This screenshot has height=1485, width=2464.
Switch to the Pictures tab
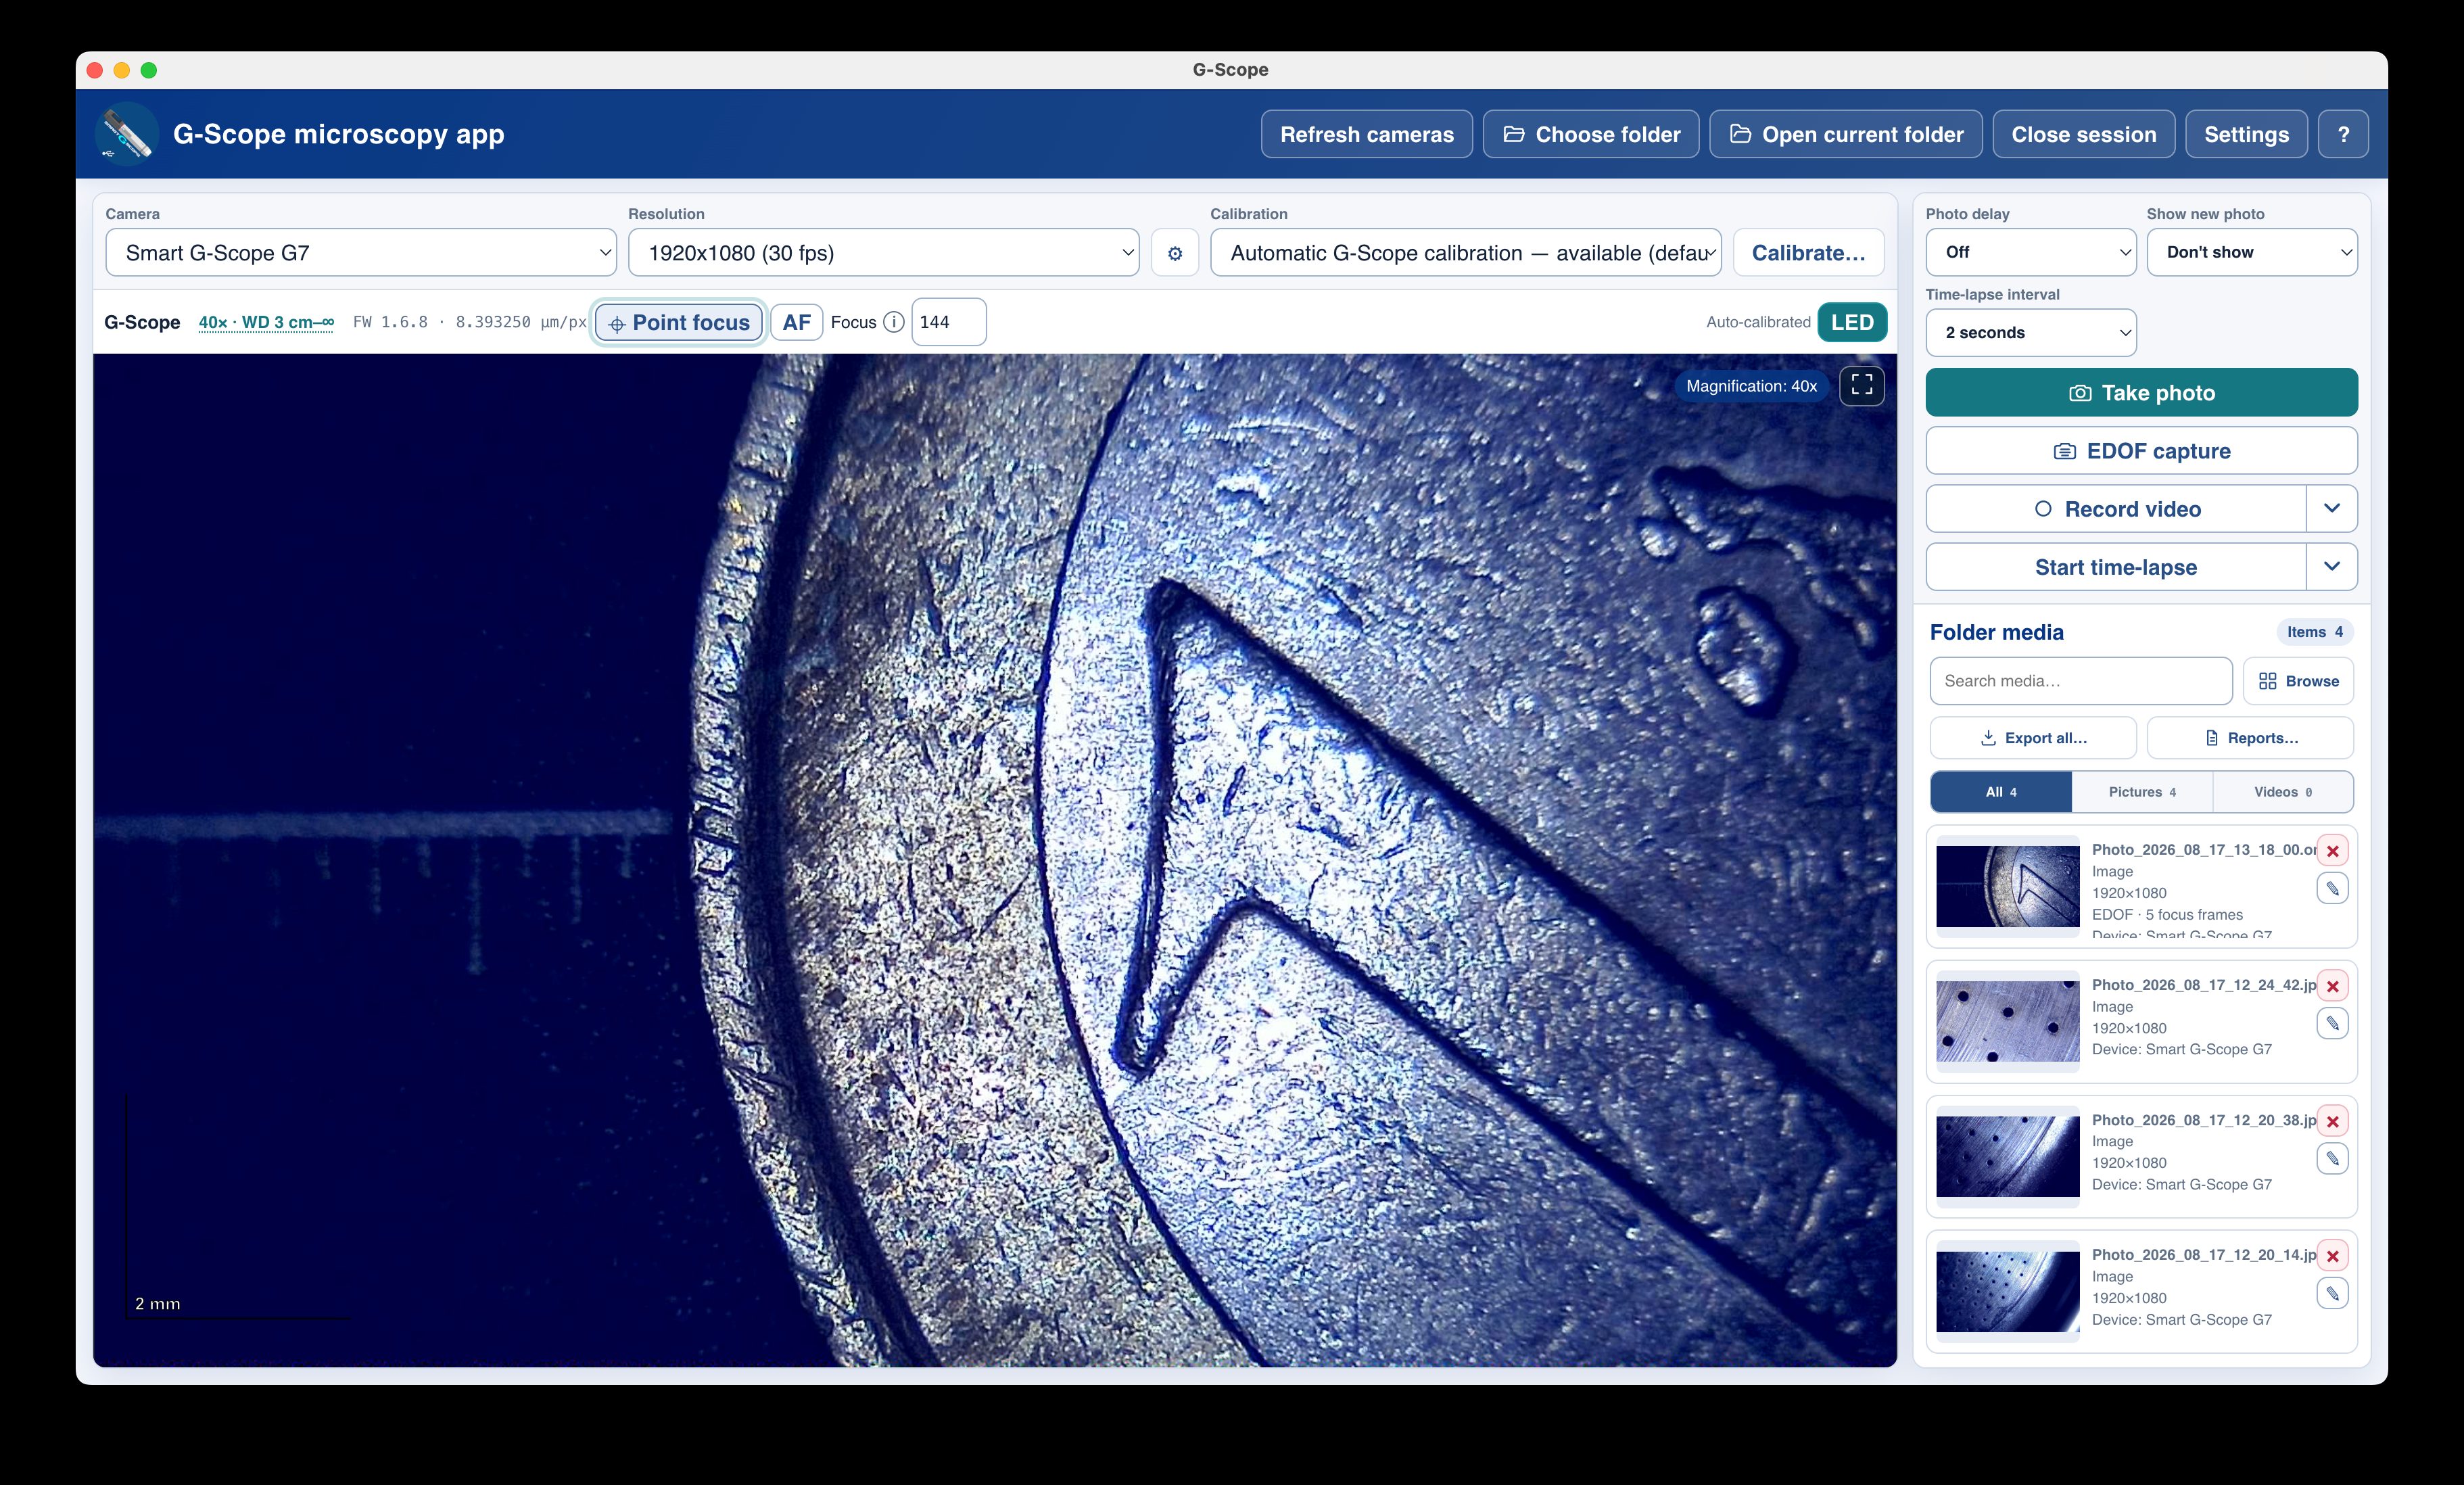(x=2142, y=792)
